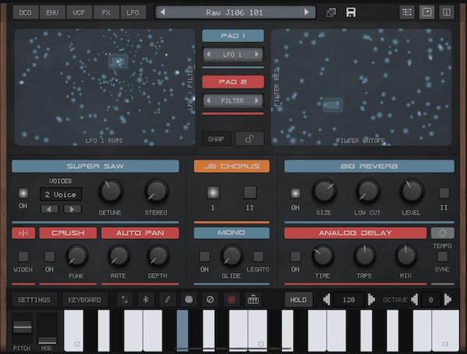Click the gray circle button beside ANALOG DELAY
This screenshot has width=467, height=354.
(x=443, y=233)
